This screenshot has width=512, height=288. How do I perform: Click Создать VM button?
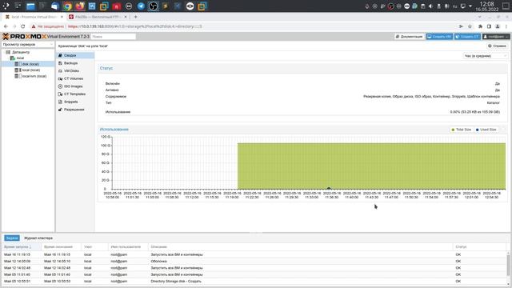439,37
